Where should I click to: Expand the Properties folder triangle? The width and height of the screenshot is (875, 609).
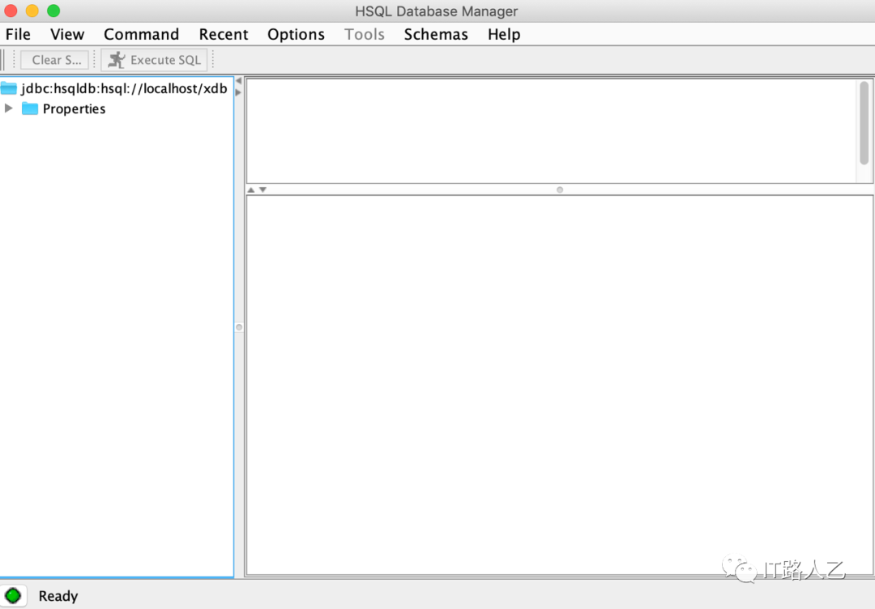8,109
